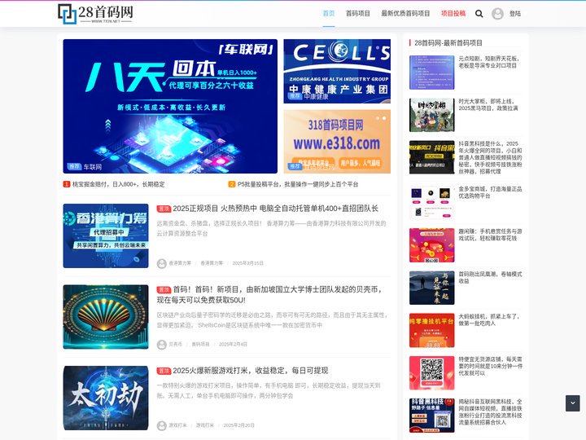
Task: Open sidebar link 揭秘抖音互联网黑科技
Action: (490, 412)
